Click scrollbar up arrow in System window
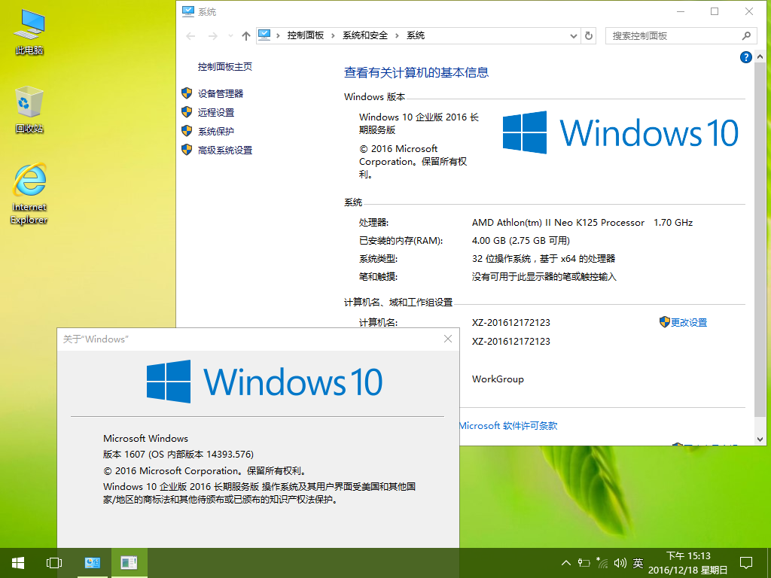Image resolution: width=771 pixels, height=578 pixels. click(x=760, y=56)
